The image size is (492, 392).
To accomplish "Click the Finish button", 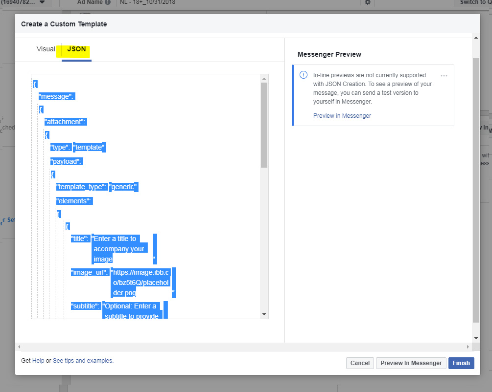I will (461, 363).
